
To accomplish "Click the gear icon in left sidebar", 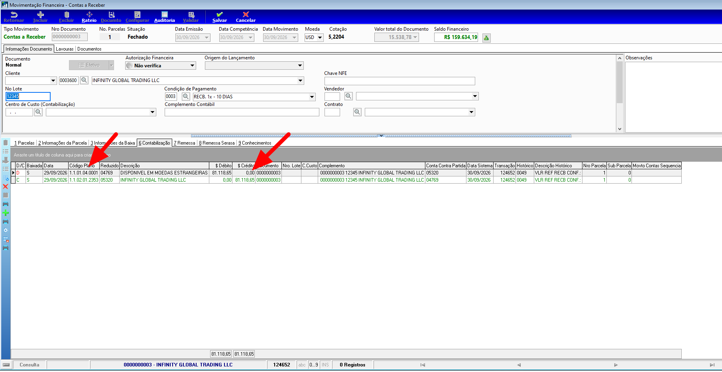I will coord(6,230).
